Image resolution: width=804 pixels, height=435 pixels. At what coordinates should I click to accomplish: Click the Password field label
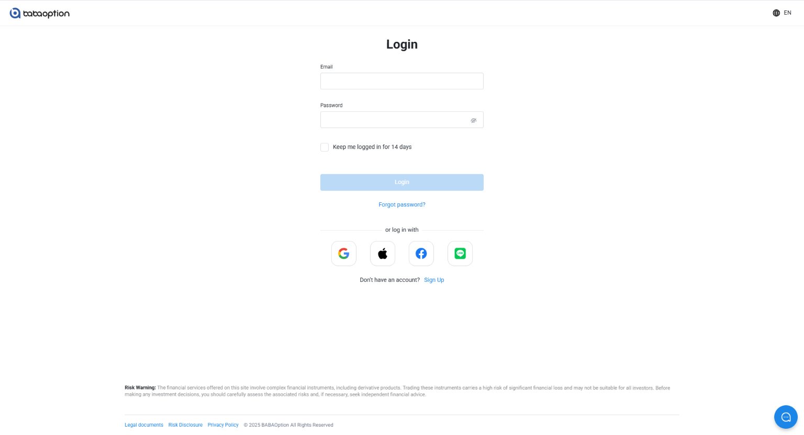coord(331,105)
